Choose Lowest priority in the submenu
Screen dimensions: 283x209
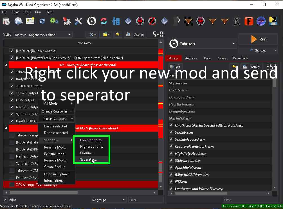[91, 140]
